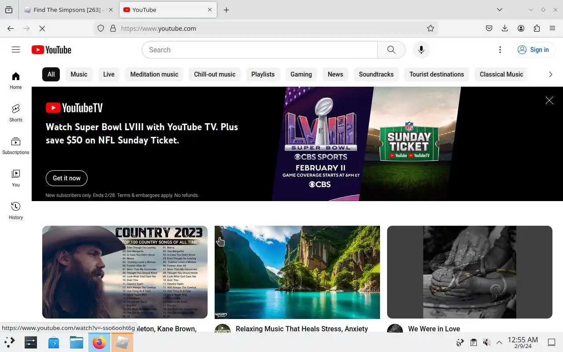Open Subscriptions from sidebar
This screenshot has height=352, width=563.
tap(16, 146)
